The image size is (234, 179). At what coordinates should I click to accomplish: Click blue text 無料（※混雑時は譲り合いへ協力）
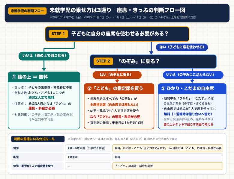coord(188,114)
